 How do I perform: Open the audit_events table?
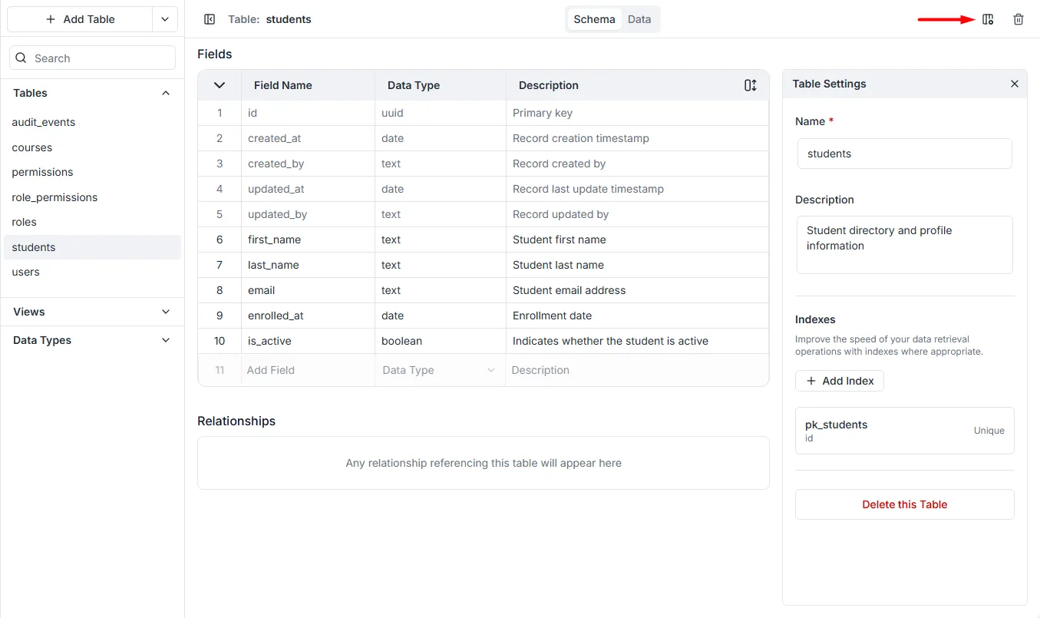point(44,122)
